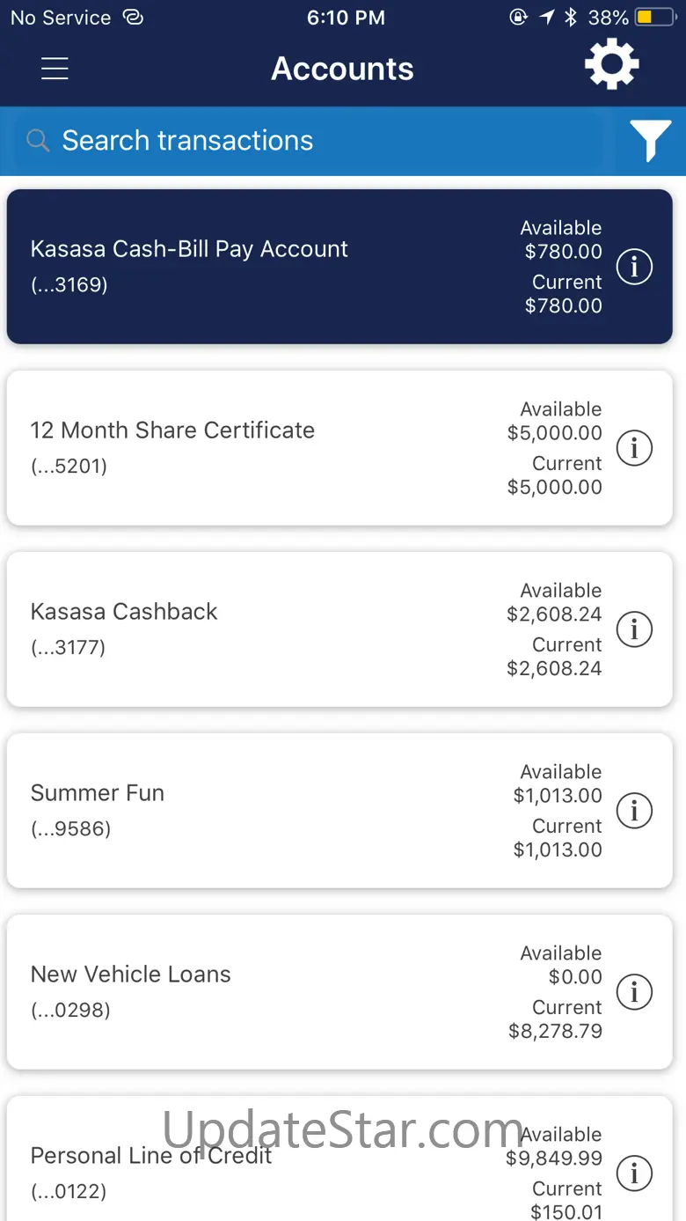Open the hamburger navigation menu
This screenshot has height=1221, width=686.
click(55, 69)
